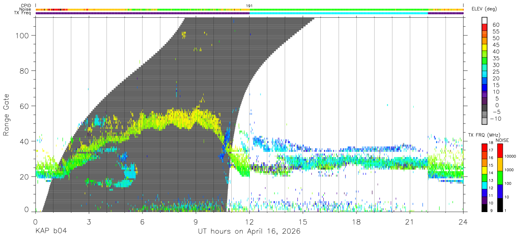The image size is (521, 240).
Task: Click the black bottom swatch of TX FRQ scale
Action: [x=485, y=208]
